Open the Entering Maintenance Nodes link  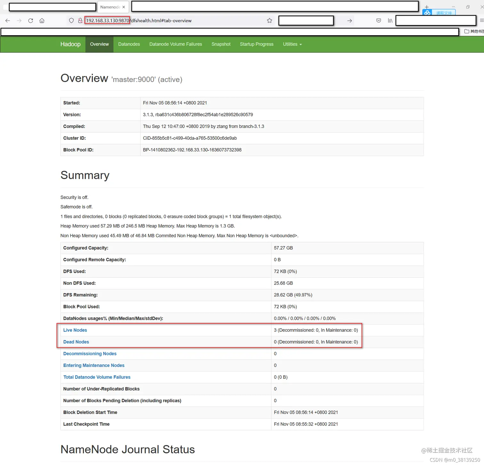(94, 365)
